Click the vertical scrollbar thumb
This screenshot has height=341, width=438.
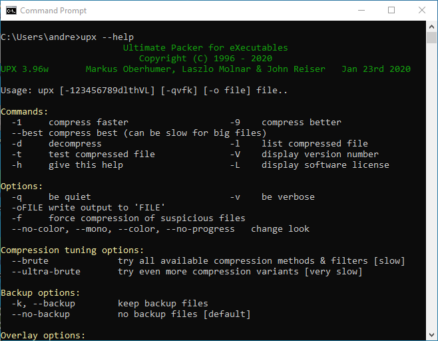(431, 38)
